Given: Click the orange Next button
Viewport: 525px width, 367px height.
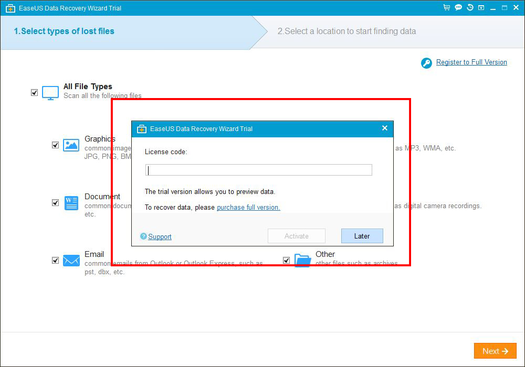Looking at the screenshot, I should [x=495, y=351].
